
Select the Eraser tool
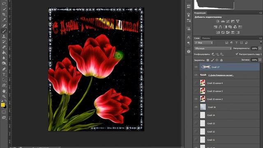tap(4, 47)
